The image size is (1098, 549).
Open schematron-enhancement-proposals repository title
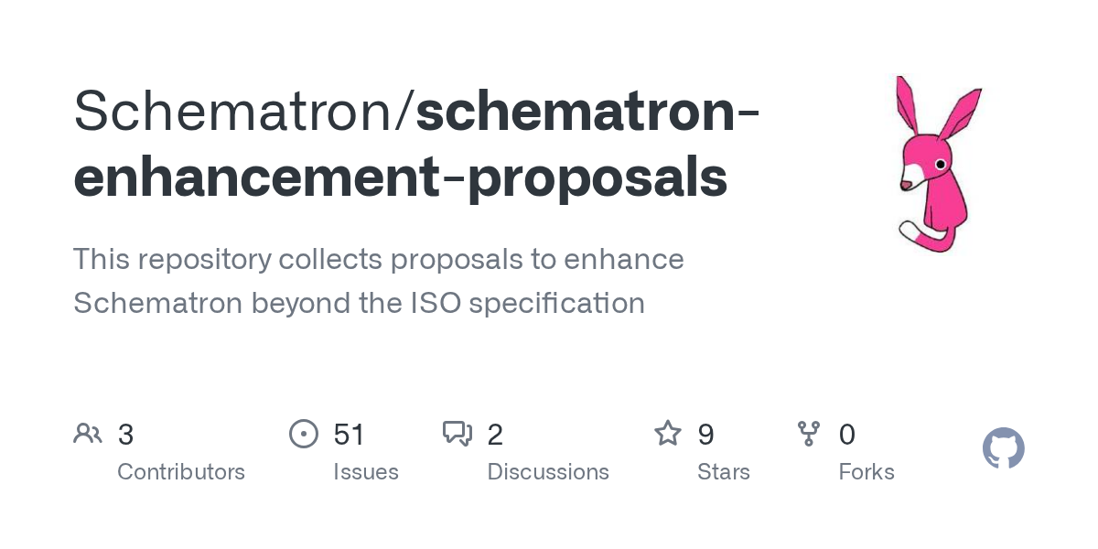tap(415, 144)
